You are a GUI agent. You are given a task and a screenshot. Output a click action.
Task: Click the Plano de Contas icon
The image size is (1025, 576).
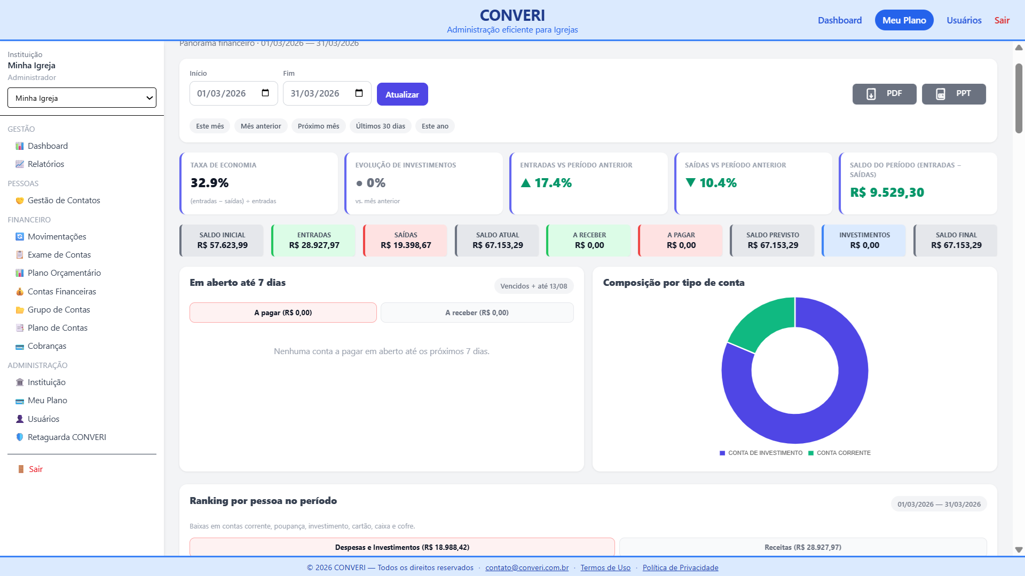(x=20, y=328)
